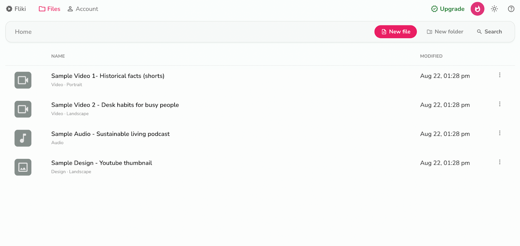Image resolution: width=520 pixels, height=246 pixels.
Task: Click video icon of Historical facts file
Action: (x=23, y=80)
